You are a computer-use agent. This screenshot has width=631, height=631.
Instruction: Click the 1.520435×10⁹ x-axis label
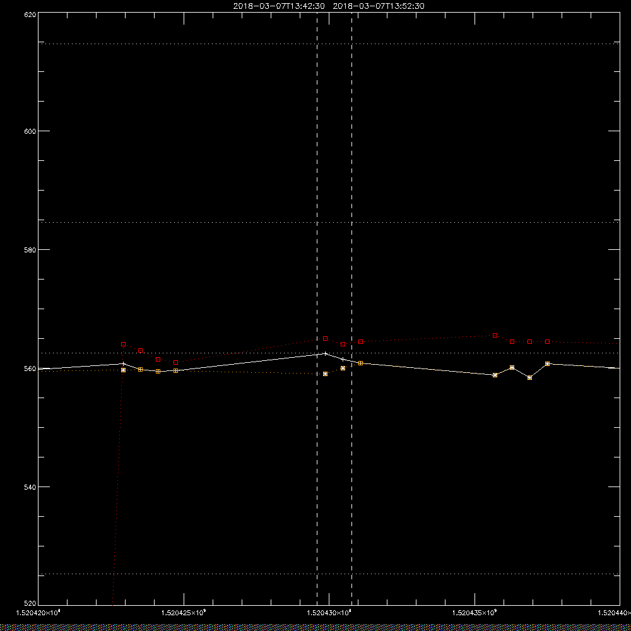tap(475, 613)
